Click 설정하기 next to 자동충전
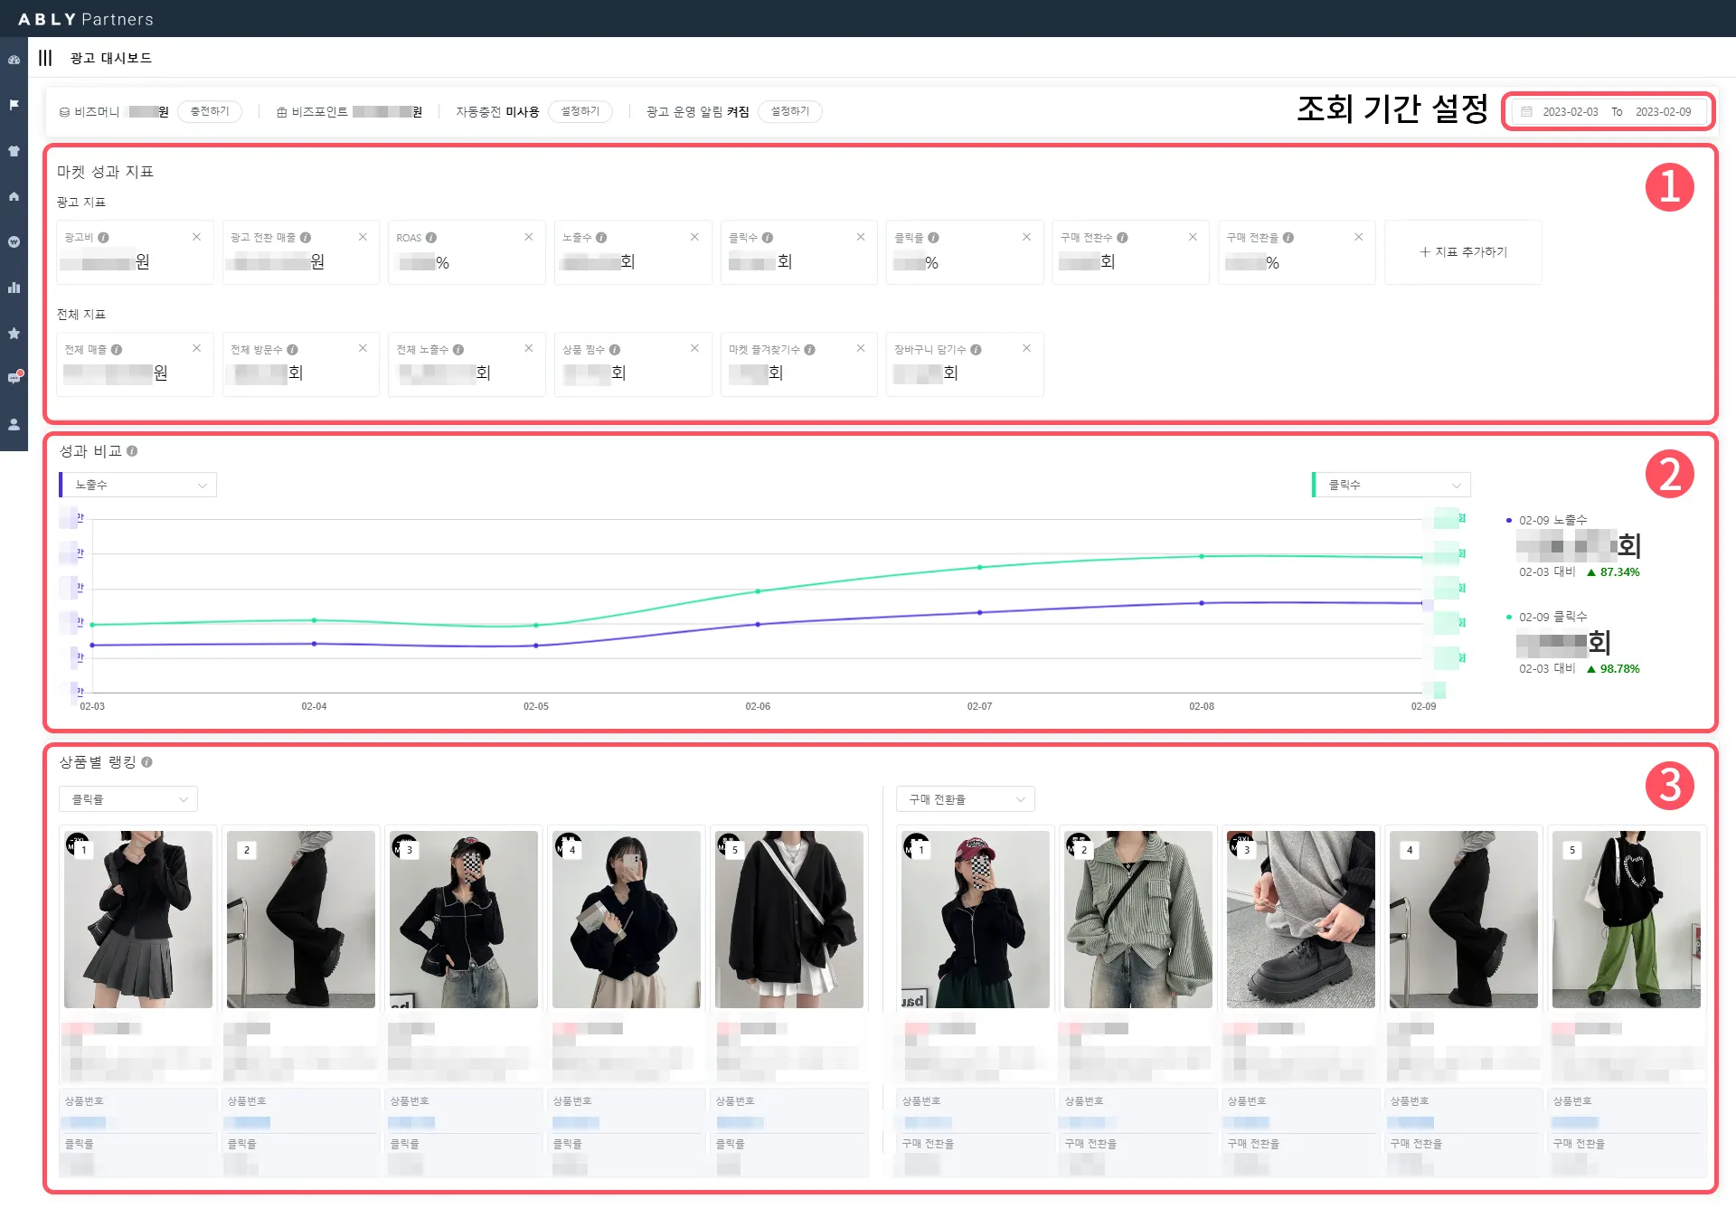 tap(580, 111)
